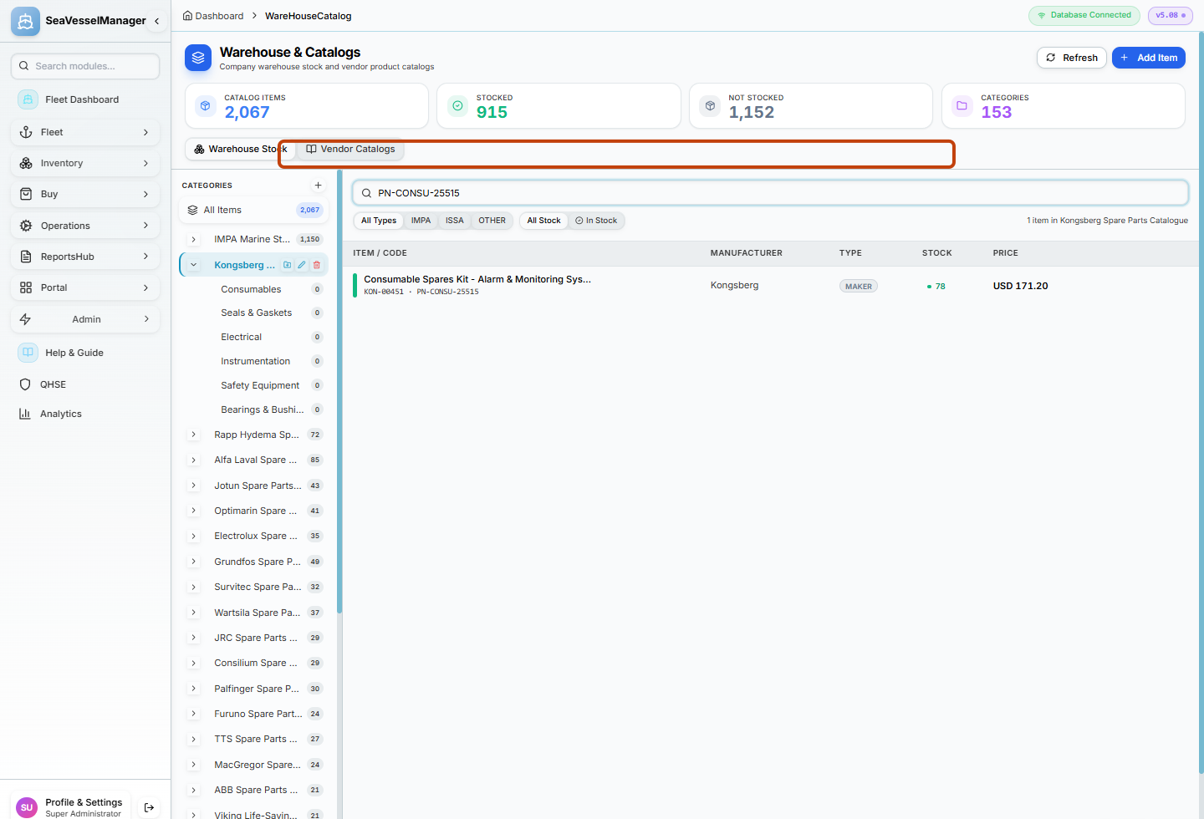Filter items by ISSA type

pyautogui.click(x=455, y=221)
